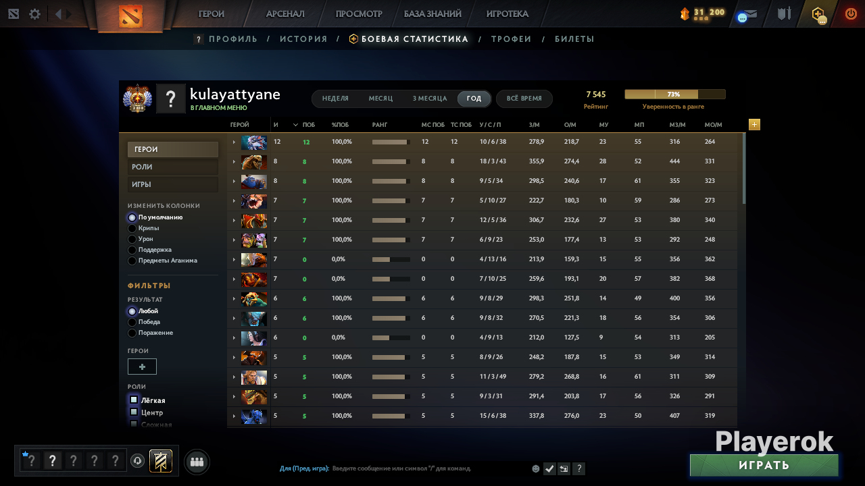This screenshot has width=865, height=486.
Task: Switch to the БИЛЕТЫ tab
Action: (x=574, y=39)
